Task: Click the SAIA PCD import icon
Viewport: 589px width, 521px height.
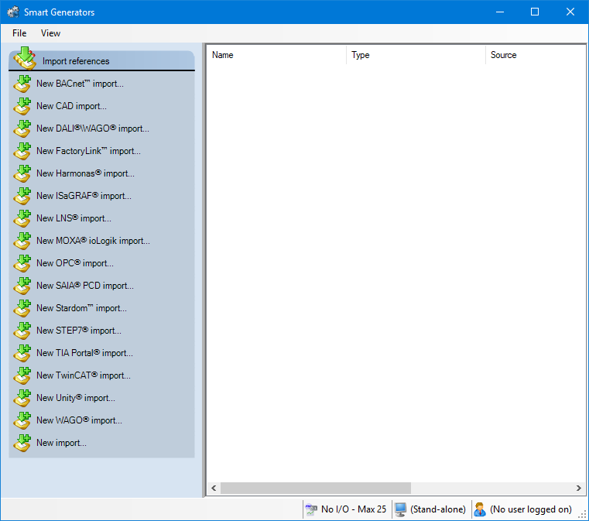Action: point(22,286)
